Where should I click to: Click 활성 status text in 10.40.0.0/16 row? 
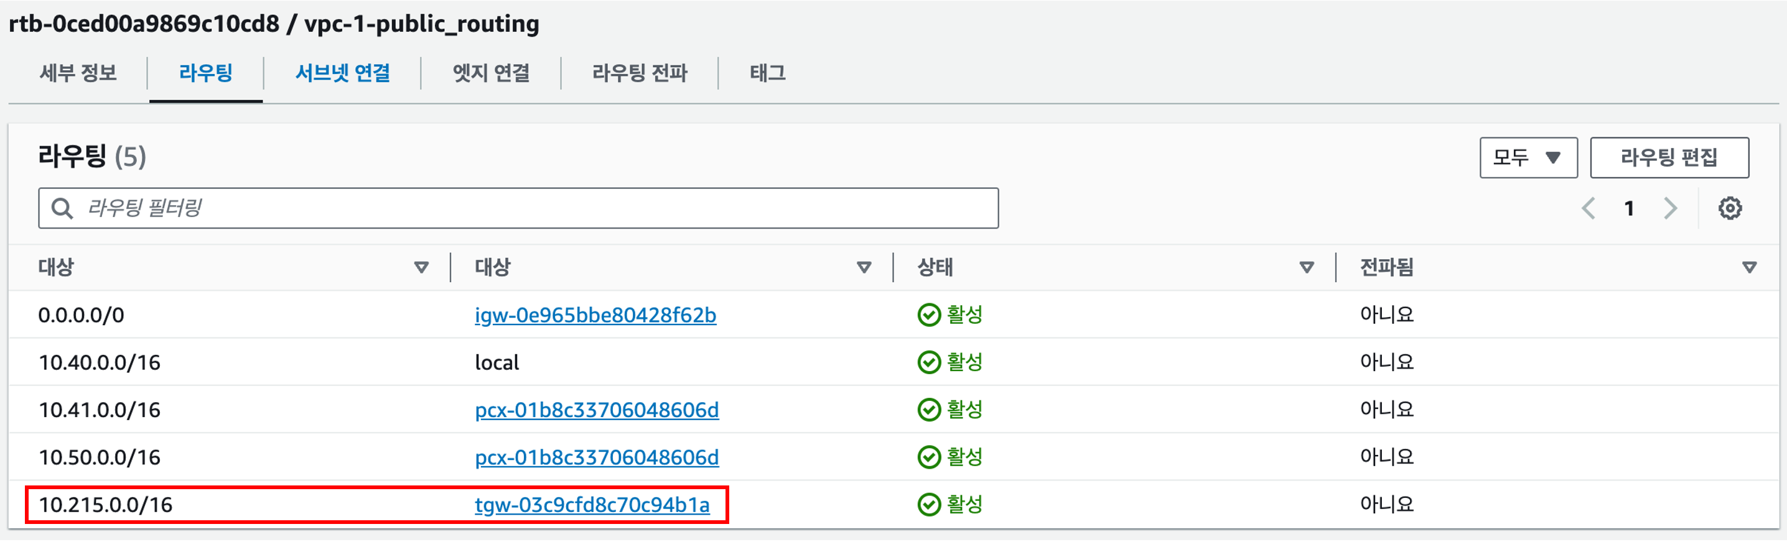pyautogui.click(x=965, y=362)
